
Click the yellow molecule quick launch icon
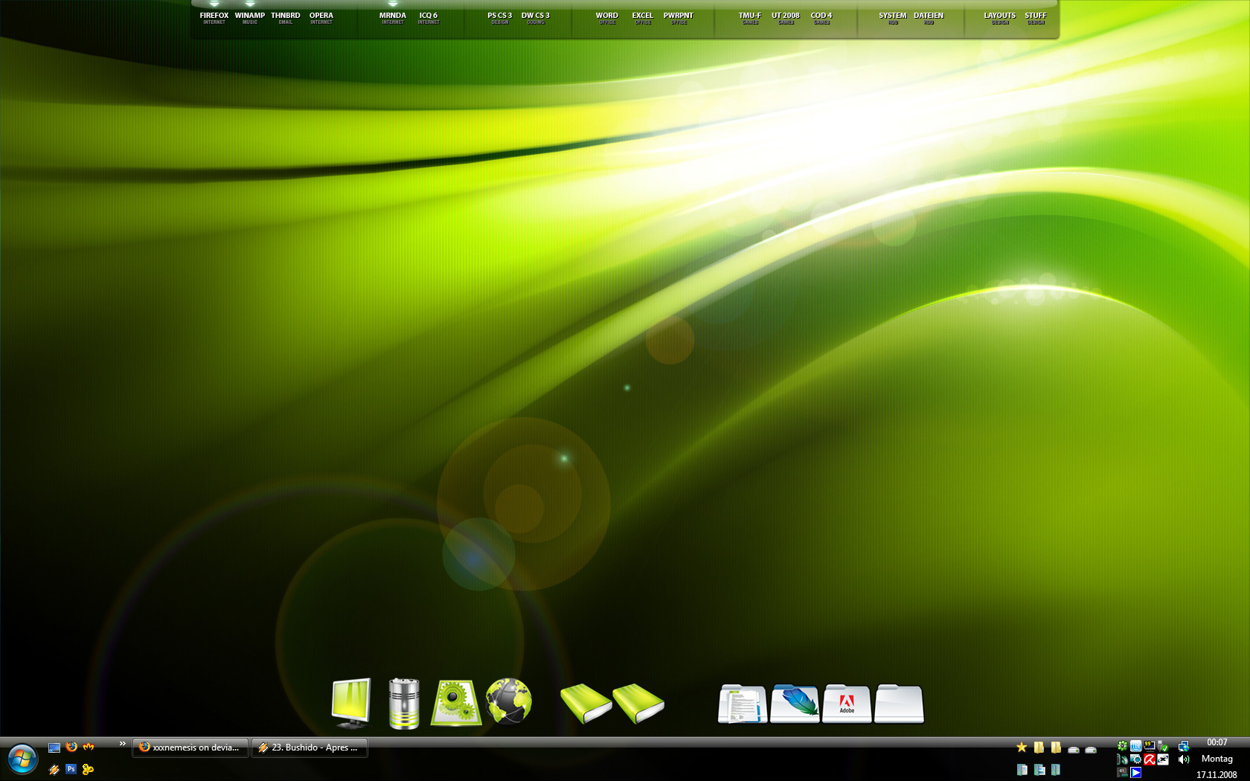pyautogui.click(x=88, y=769)
